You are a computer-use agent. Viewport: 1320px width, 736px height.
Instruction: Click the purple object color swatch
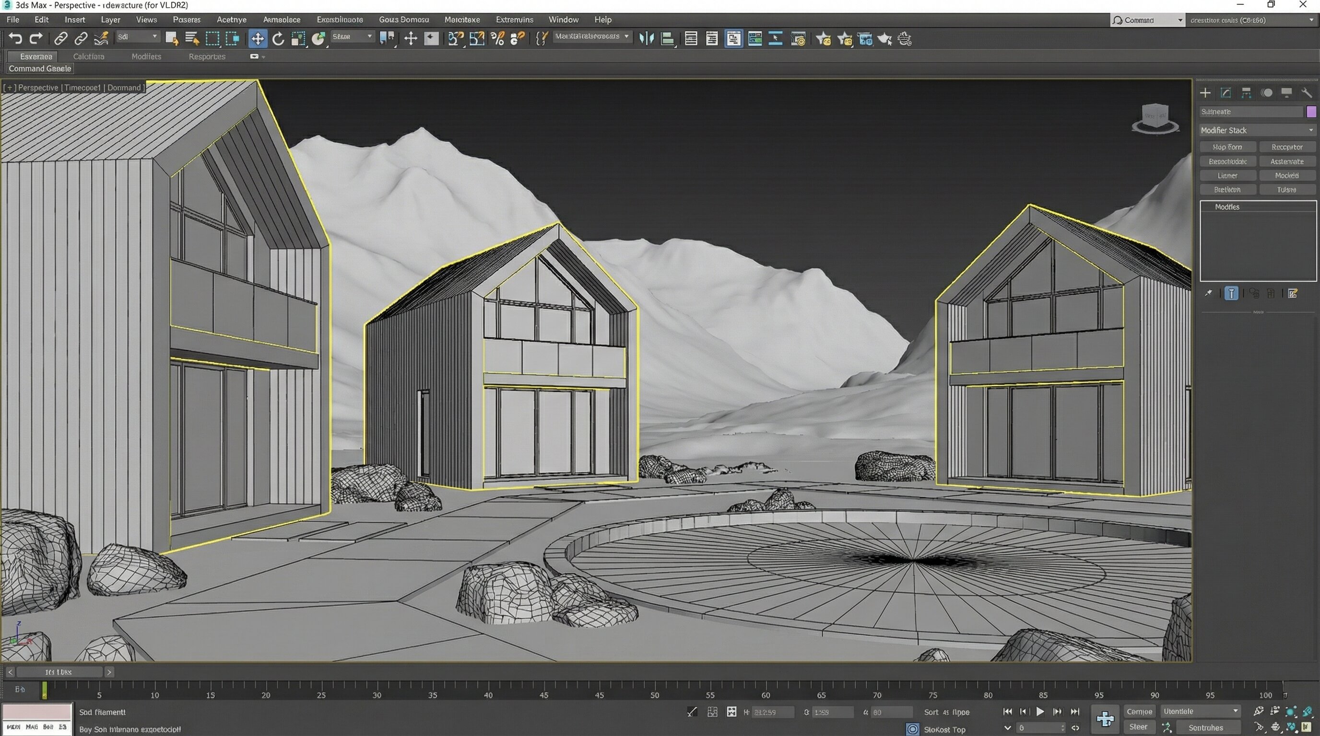click(x=1311, y=112)
